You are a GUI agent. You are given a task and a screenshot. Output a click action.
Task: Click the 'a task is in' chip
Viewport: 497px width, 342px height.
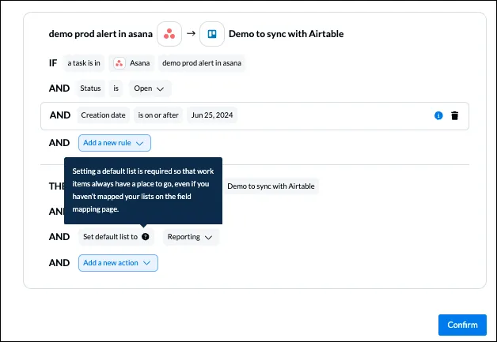click(84, 63)
